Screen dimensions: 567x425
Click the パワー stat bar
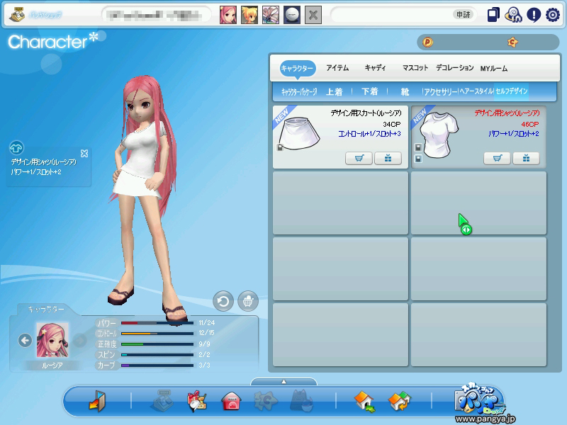pyautogui.click(x=157, y=323)
